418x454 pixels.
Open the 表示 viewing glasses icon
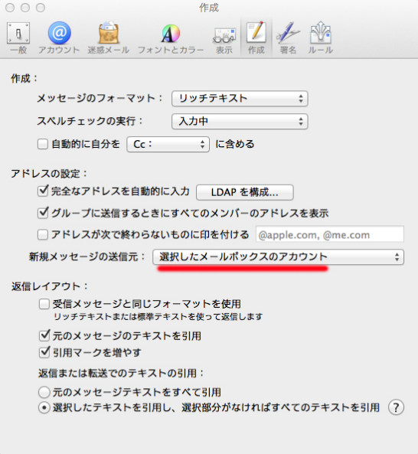tap(224, 38)
